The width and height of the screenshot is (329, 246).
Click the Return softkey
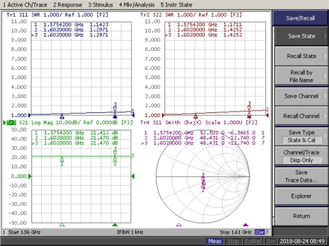point(301,216)
